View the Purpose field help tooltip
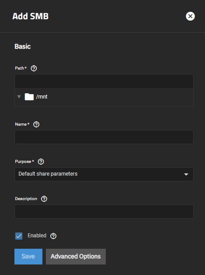The height and width of the screenshot is (275, 205). [41, 162]
